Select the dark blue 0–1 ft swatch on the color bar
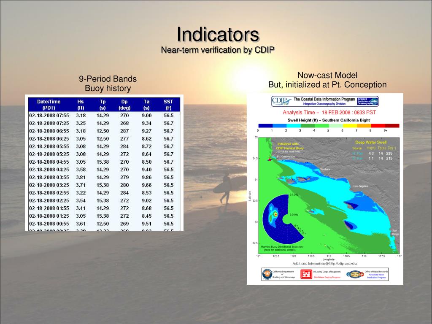 (265, 126)
